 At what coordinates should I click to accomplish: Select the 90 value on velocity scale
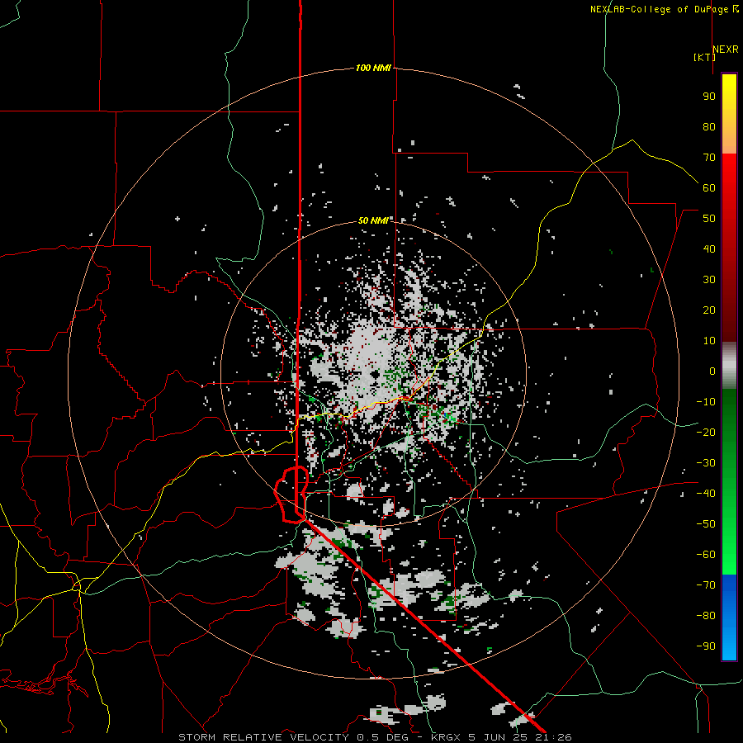click(709, 97)
